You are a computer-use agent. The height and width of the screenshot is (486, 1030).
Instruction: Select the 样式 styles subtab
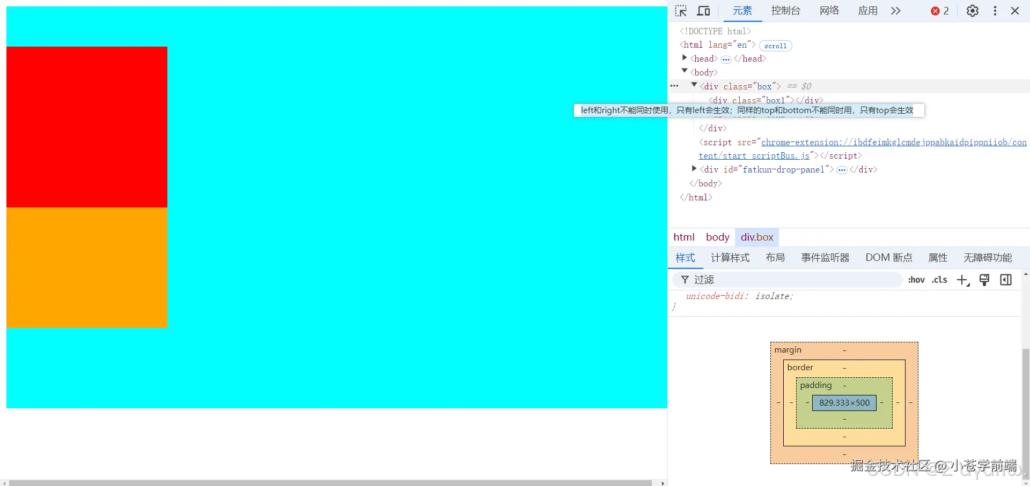click(685, 258)
